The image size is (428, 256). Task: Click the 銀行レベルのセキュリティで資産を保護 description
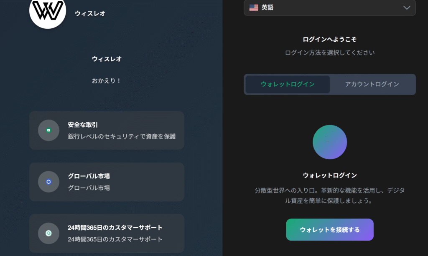pos(122,136)
